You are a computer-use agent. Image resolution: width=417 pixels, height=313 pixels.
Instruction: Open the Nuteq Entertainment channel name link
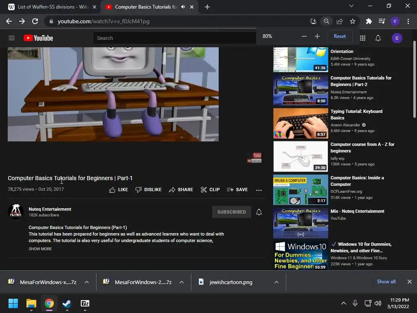click(x=50, y=209)
